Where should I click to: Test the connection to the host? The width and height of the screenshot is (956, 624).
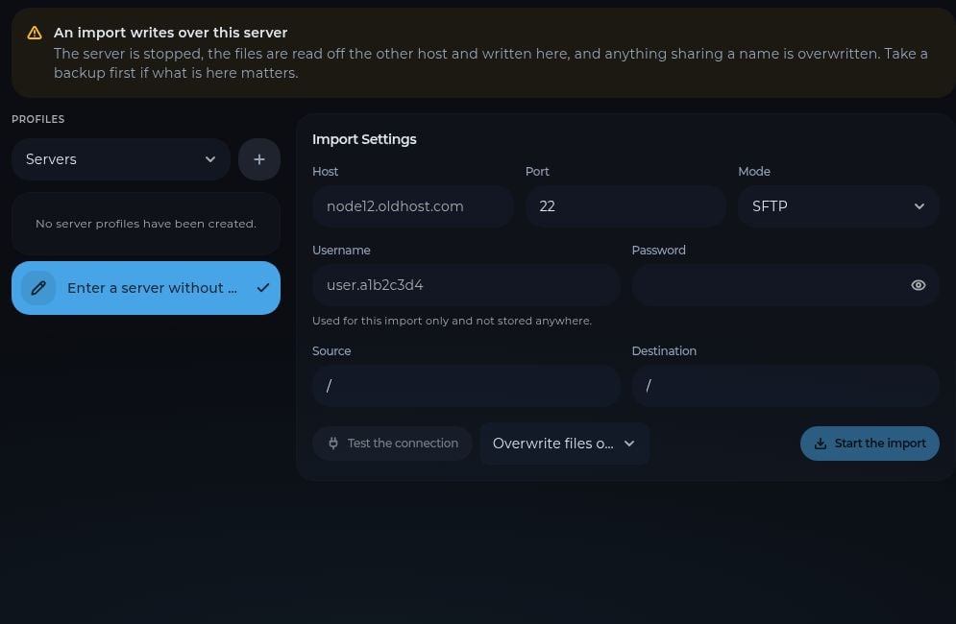[x=392, y=443]
